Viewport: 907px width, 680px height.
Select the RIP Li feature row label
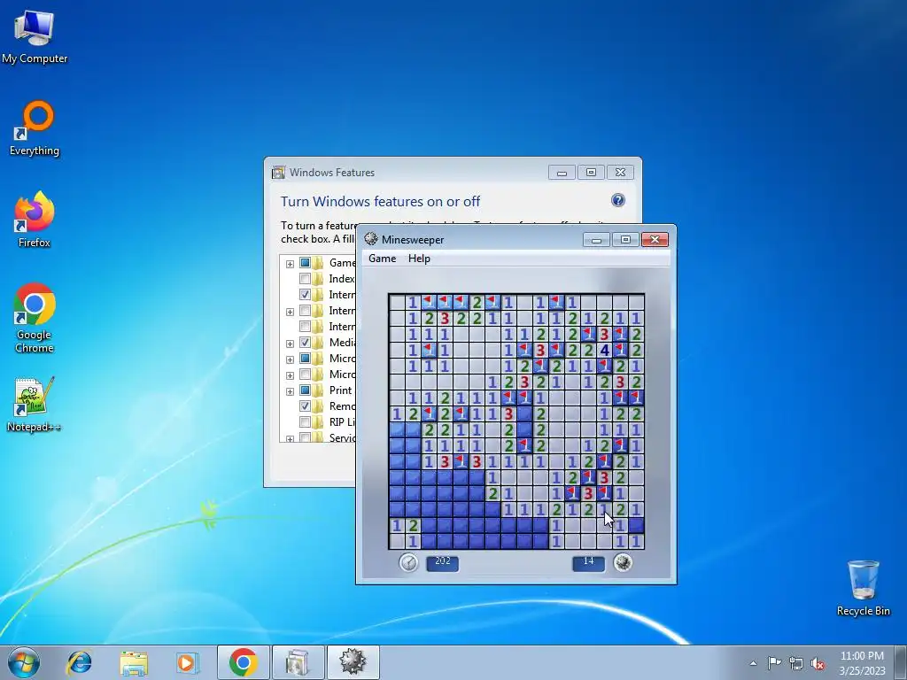342,422
